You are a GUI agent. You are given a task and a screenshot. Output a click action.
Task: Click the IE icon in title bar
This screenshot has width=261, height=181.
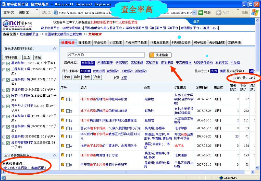click(4, 4)
